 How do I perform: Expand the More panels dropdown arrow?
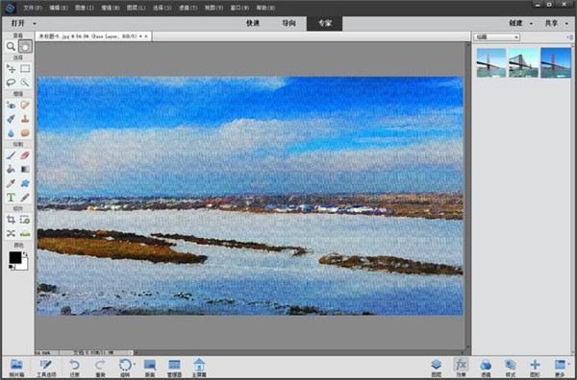pos(568,365)
